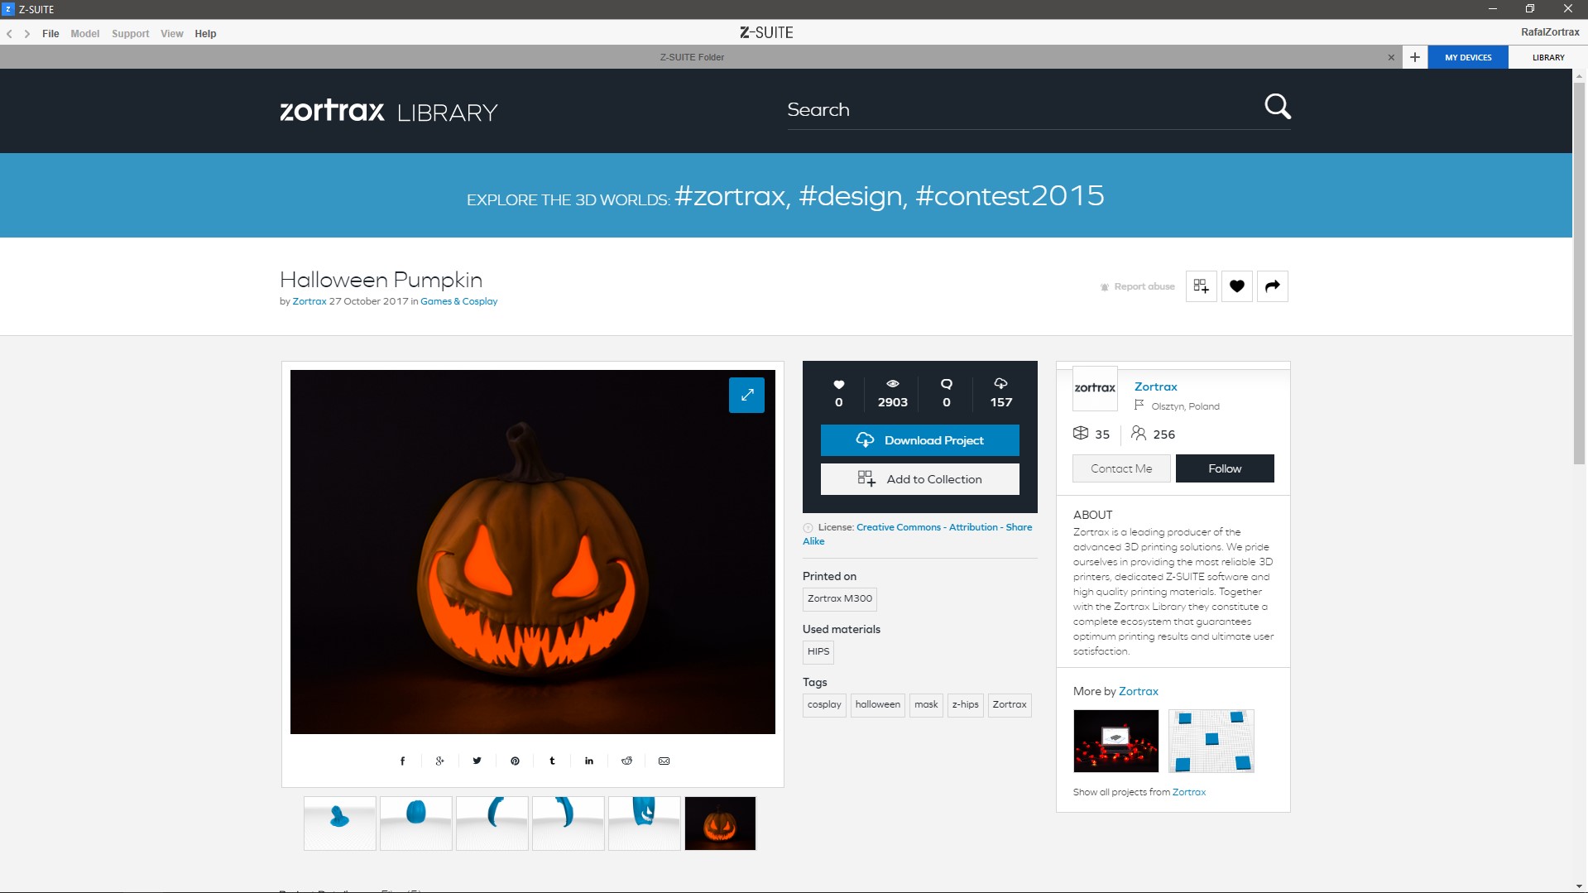Select the fourth blue model thumbnail
The height and width of the screenshot is (893, 1588).
569,823
